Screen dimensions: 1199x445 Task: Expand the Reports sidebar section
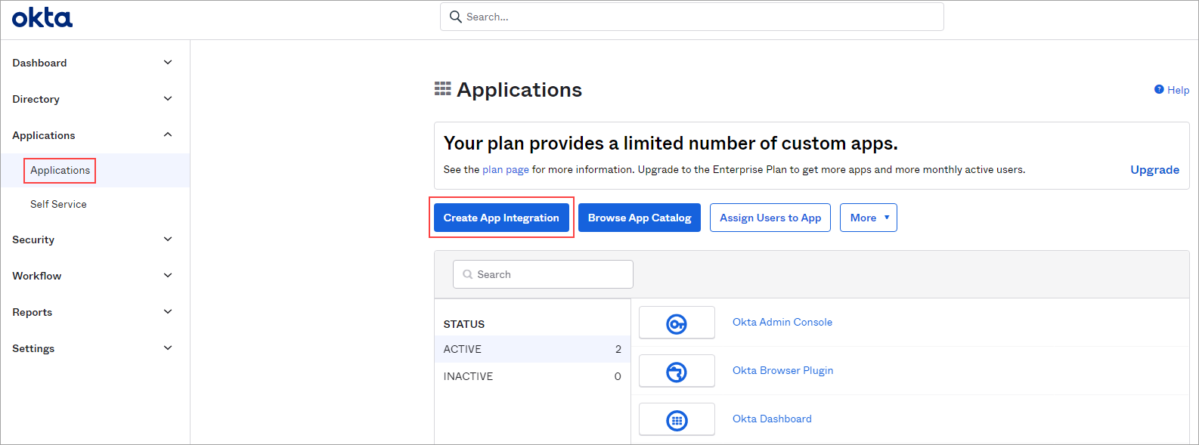tap(168, 312)
